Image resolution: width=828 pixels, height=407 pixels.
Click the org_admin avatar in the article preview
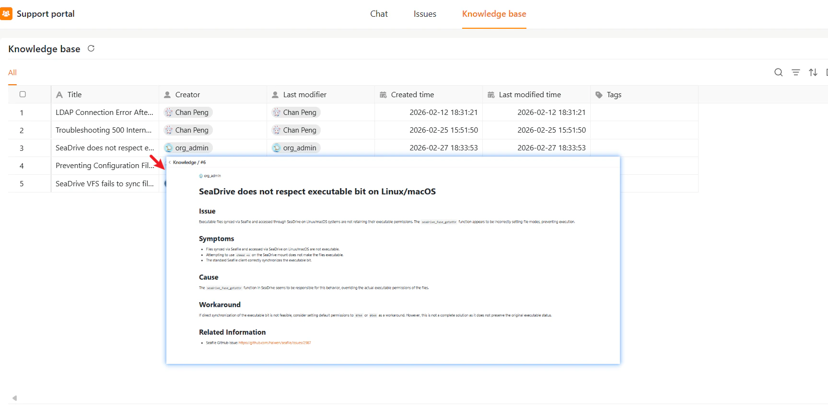[201, 176]
